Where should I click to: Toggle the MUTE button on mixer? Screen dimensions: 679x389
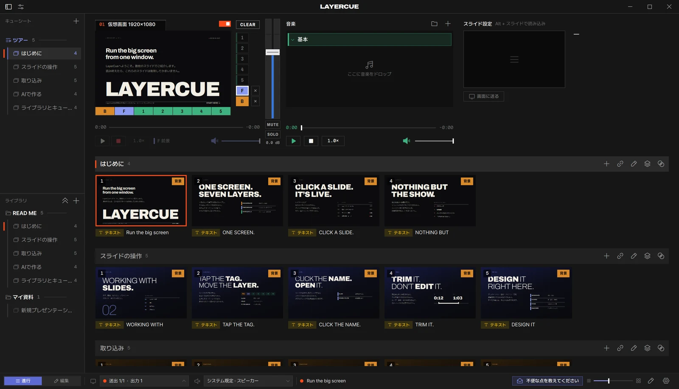(x=273, y=125)
